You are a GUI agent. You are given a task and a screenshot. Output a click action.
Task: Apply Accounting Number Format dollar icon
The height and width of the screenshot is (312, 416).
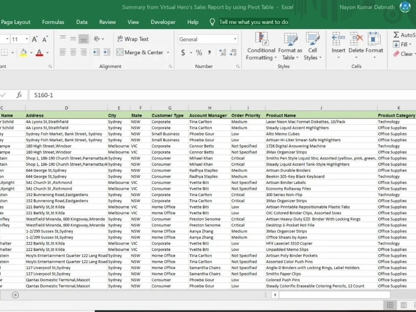183,52
